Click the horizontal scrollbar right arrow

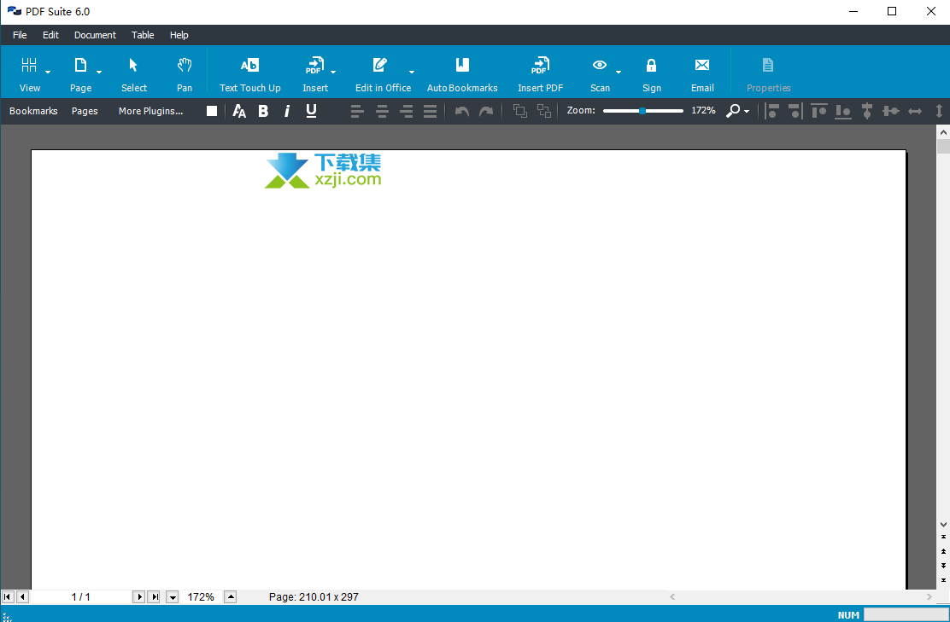pos(929,596)
